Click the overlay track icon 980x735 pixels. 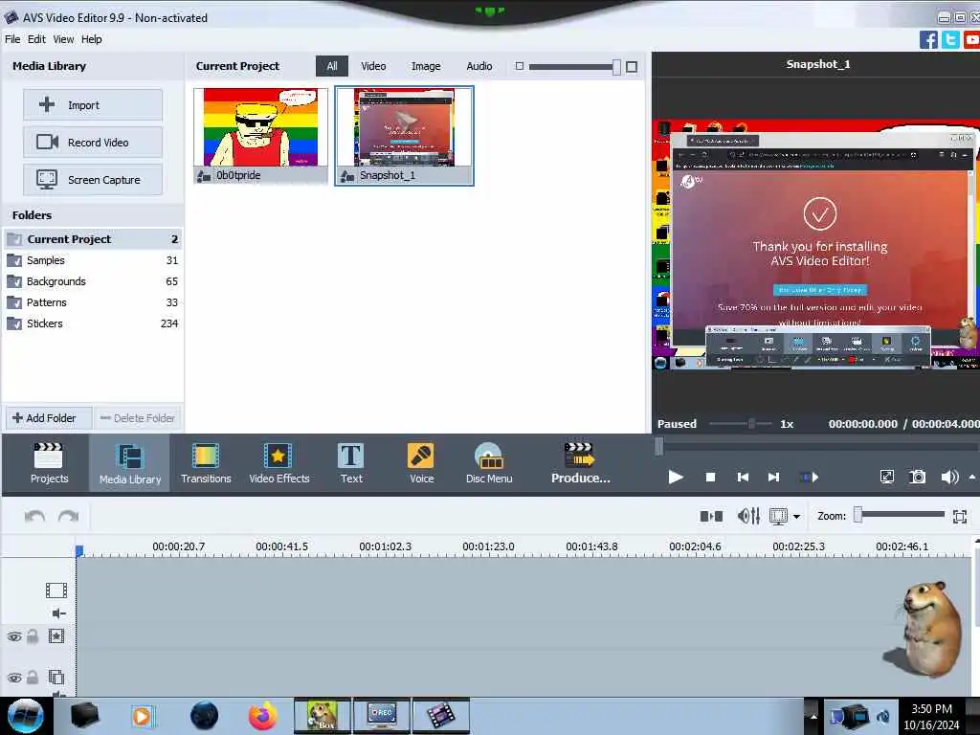[x=56, y=678]
